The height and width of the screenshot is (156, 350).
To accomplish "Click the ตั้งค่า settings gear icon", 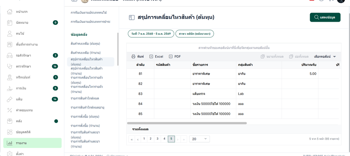I will click(10, 154).
